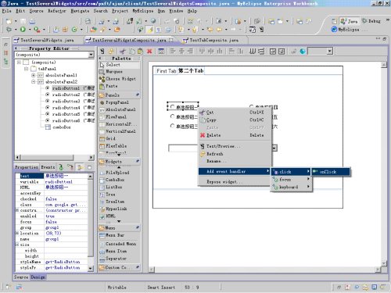Open the focus event submenu

[291, 180]
